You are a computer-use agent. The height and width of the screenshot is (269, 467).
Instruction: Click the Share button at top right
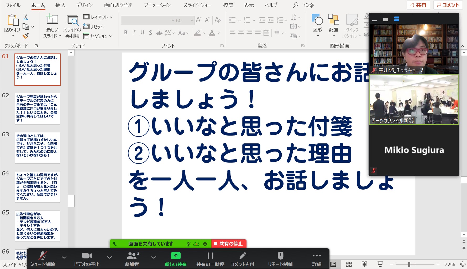pyautogui.click(x=418, y=5)
